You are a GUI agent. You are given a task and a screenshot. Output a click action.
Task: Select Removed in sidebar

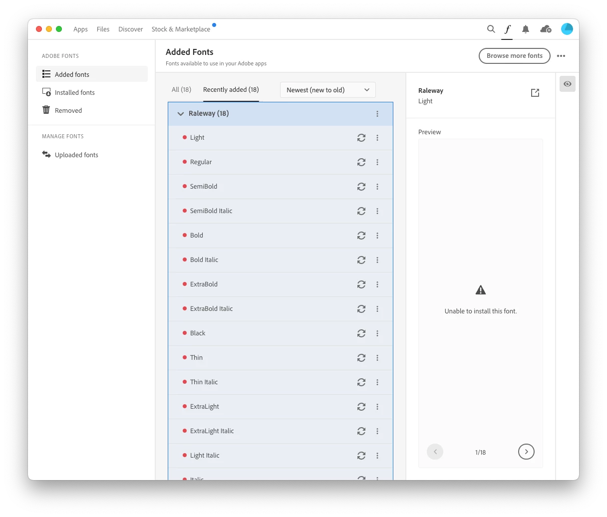(92, 110)
